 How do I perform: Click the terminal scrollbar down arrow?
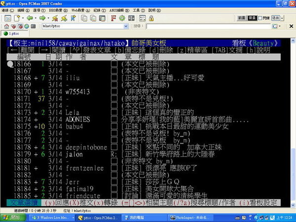(293, 205)
